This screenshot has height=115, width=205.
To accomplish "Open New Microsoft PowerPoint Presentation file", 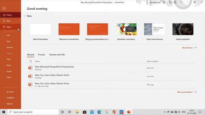I will [x=111, y=68].
